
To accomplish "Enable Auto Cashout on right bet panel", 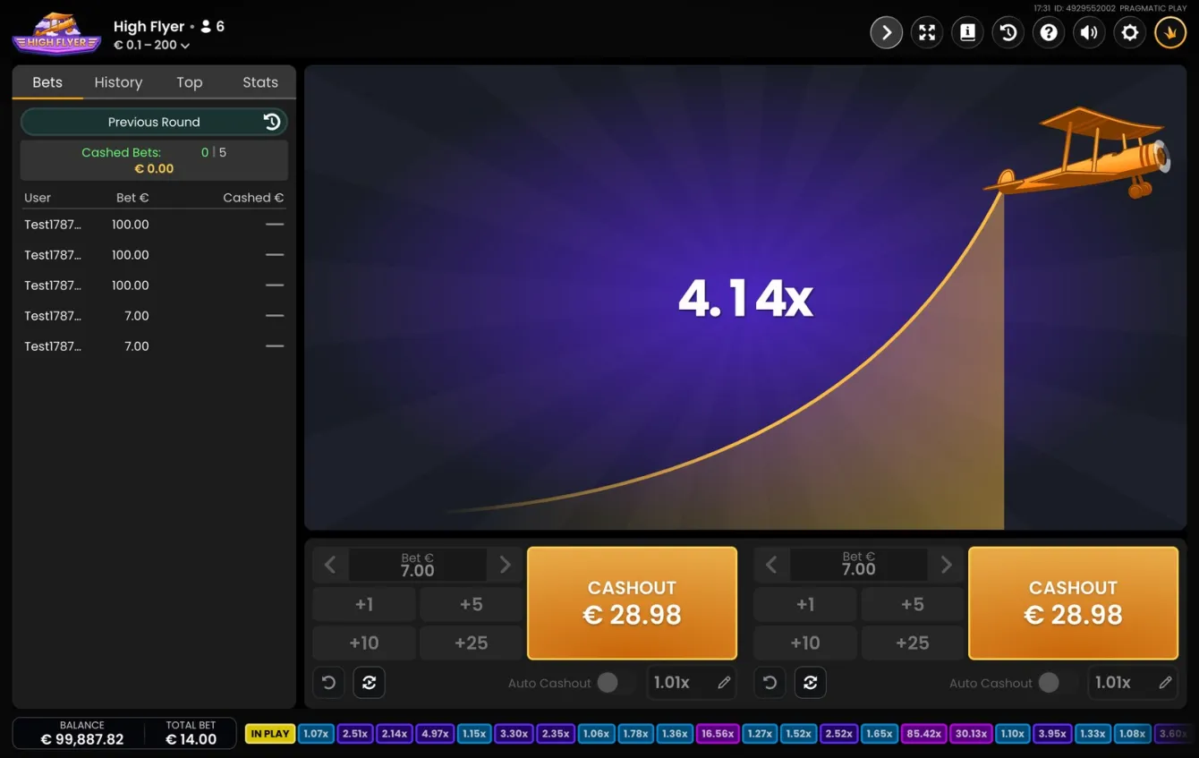I will [x=1050, y=683].
